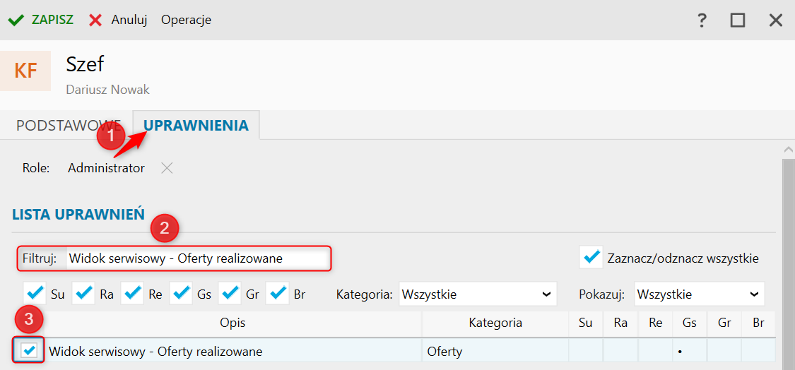Screen dimensions: 795x370
Task: Open the Pokazuj dropdown
Action: 699,294
